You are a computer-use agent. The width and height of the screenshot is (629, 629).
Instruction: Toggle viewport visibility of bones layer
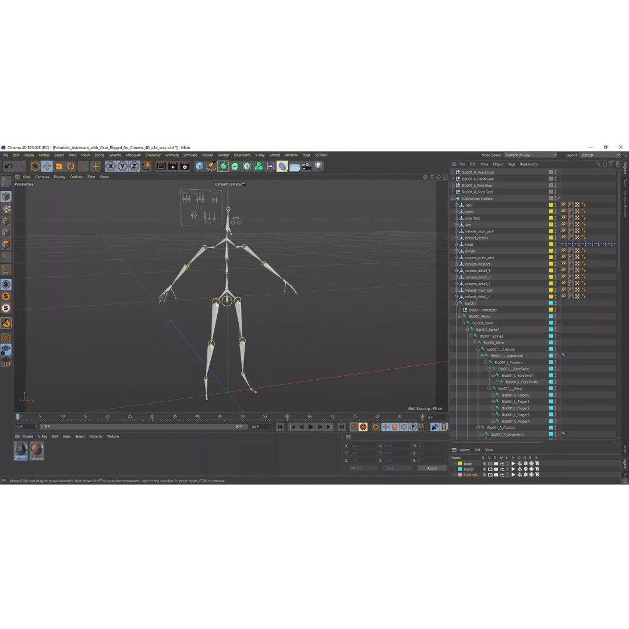(490, 469)
